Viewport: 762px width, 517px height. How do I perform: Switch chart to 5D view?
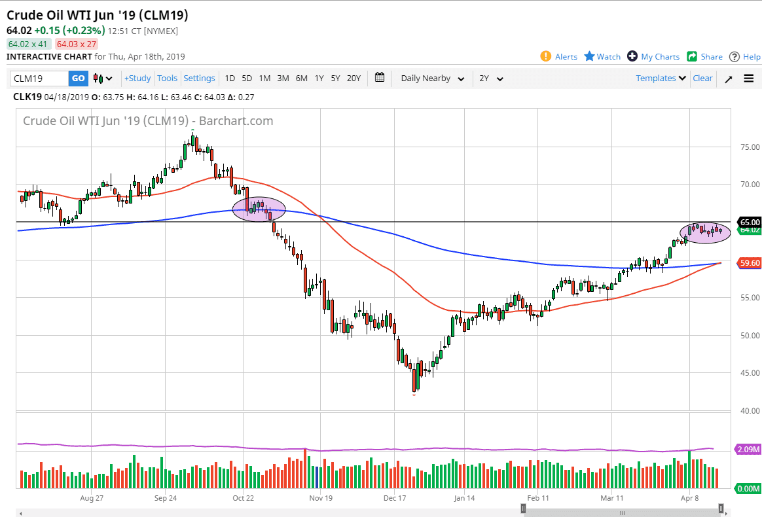247,78
